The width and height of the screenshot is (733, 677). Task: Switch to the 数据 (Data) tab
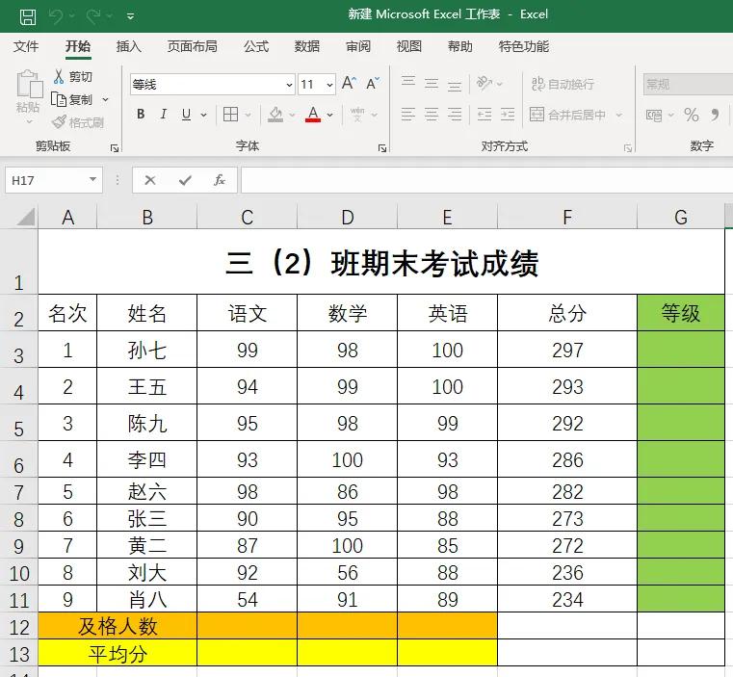[x=307, y=46]
